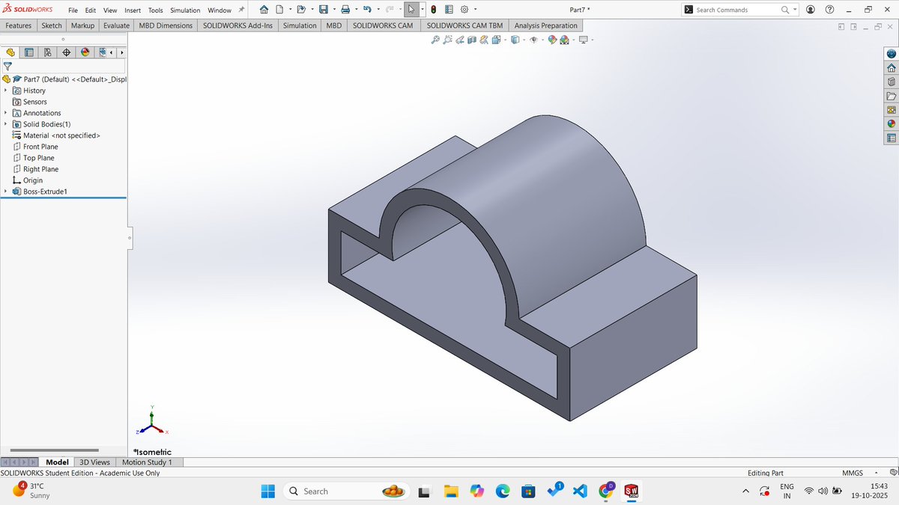Click the FeatureManager design tree tab icon
899x505 pixels.
(x=10, y=52)
